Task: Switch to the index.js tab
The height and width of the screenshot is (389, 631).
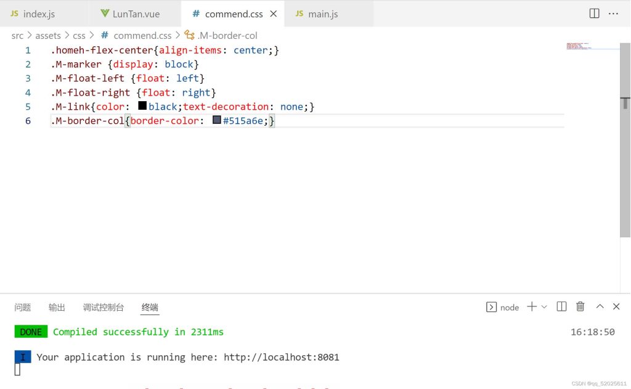Action: pos(38,14)
